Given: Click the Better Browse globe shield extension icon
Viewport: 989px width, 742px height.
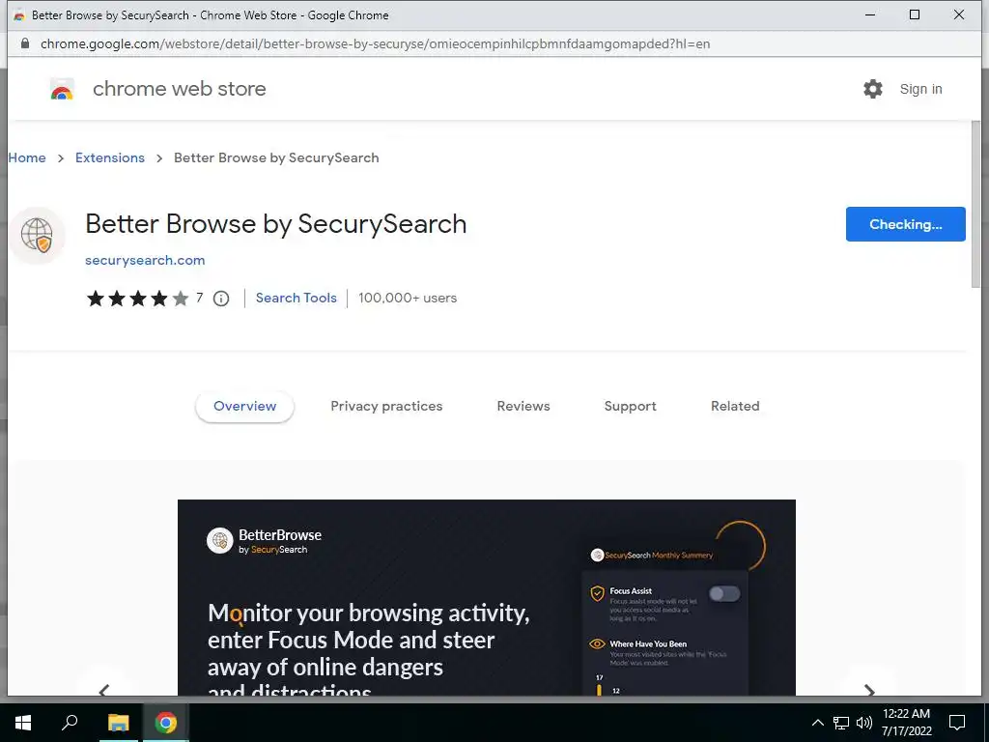Looking at the screenshot, I should tap(37, 235).
